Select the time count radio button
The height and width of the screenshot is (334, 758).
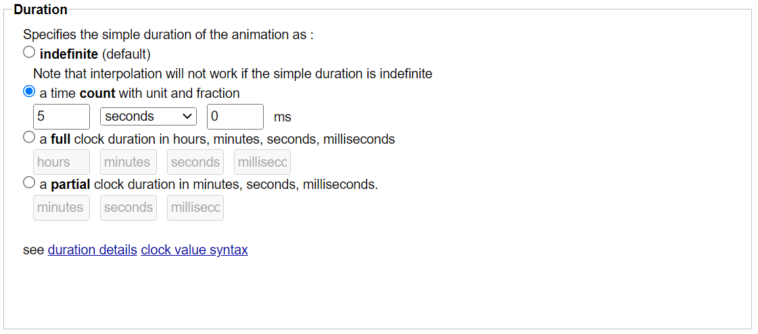pos(29,92)
